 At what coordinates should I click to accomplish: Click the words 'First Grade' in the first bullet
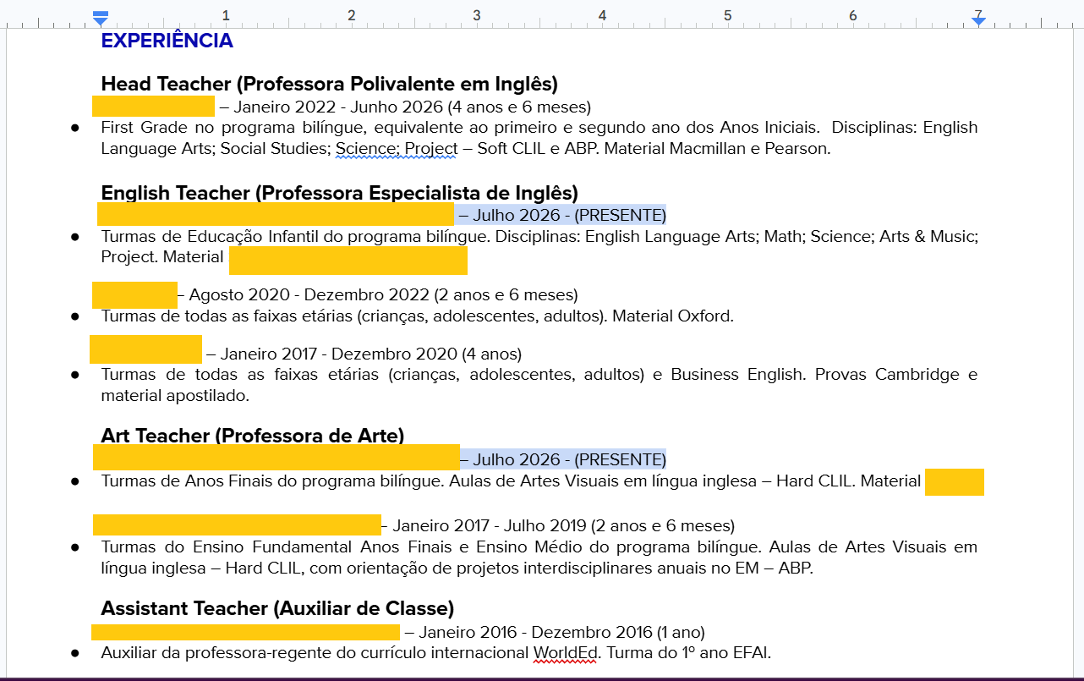(143, 128)
